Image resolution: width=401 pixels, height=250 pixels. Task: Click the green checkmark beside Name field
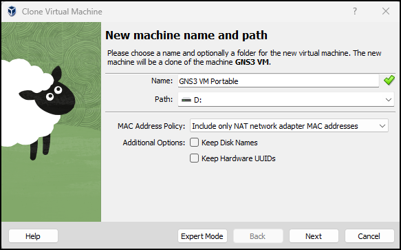tap(389, 81)
